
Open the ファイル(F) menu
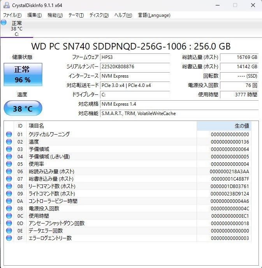(12, 15)
